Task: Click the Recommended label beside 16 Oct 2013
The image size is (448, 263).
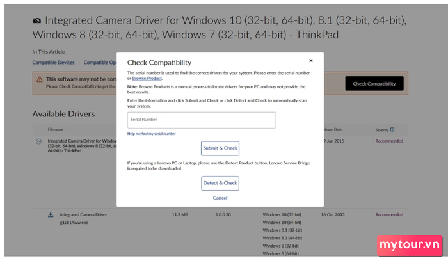Action: 389,214
